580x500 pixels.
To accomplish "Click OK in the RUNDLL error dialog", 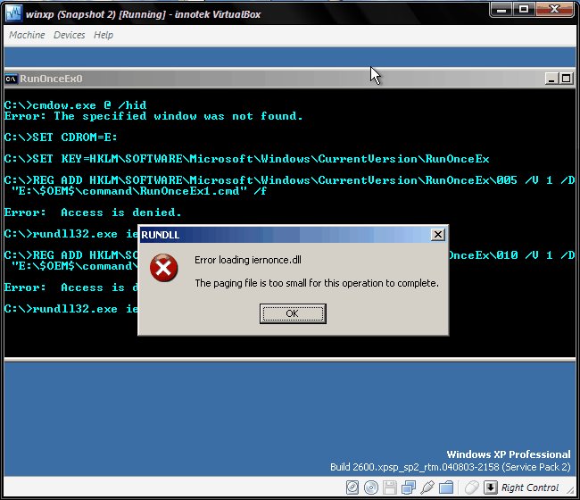I will tap(293, 313).
